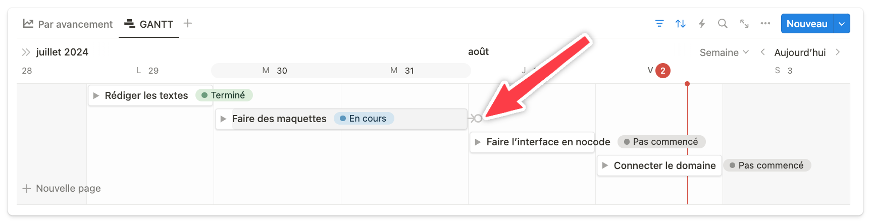Switch to the Par avancement tab
The width and height of the screenshot is (871, 223).
tap(68, 24)
